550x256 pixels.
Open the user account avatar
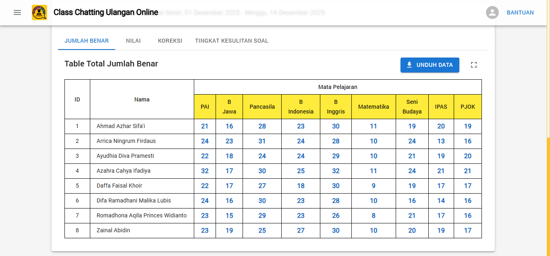pos(492,12)
